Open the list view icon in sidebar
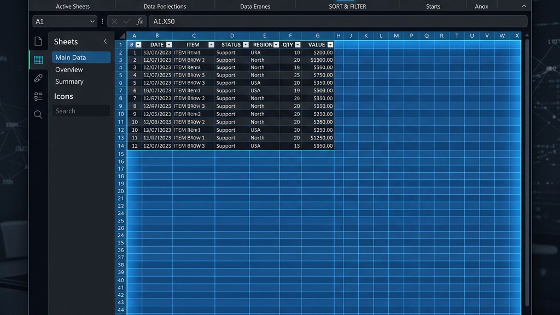This screenshot has height=315, width=560. [38, 96]
